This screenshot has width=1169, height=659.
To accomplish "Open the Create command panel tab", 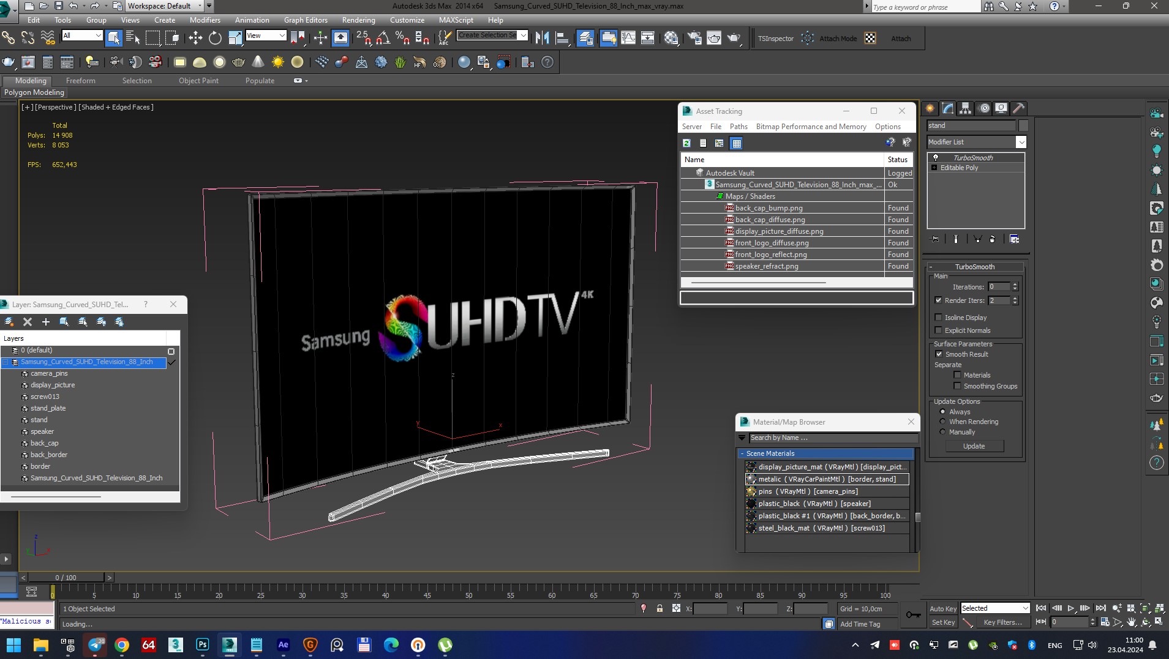I will point(930,108).
